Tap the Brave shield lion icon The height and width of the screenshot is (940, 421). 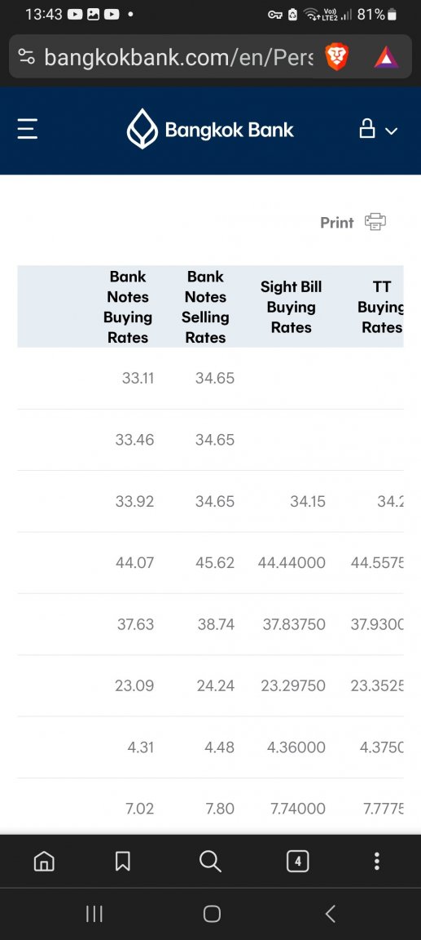click(x=336, y=58)
